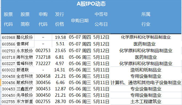Screen dimensions: 182x105
Task: Click stock name cell 先导股份
Action: [25, 95]
